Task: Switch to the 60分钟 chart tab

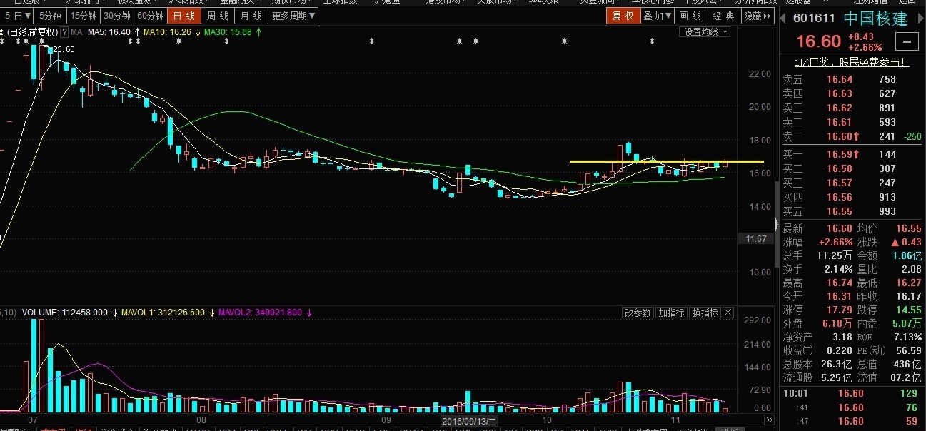Action: pos(151,16)
